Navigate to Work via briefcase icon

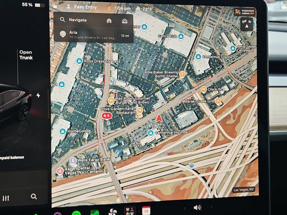[125, 21]
